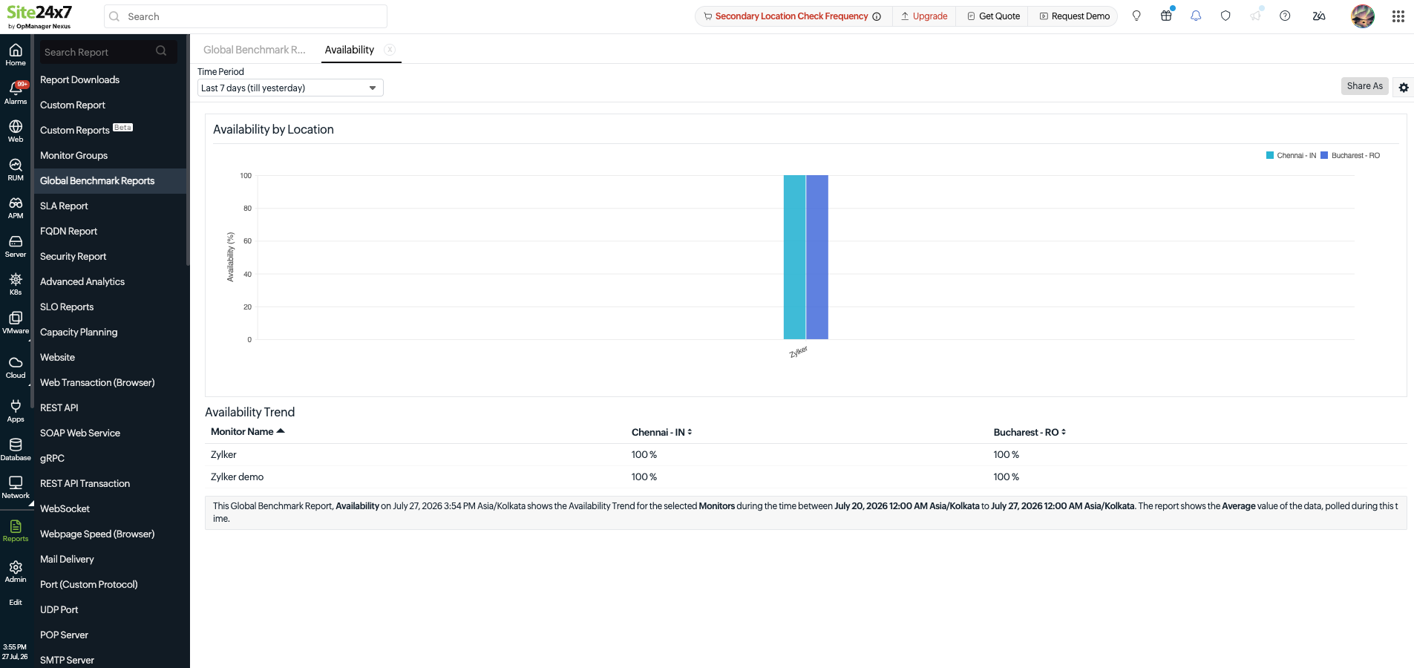Open the Home section in sidebar
The width and height of the screenshot is (1414, 668).
point(16,54)
